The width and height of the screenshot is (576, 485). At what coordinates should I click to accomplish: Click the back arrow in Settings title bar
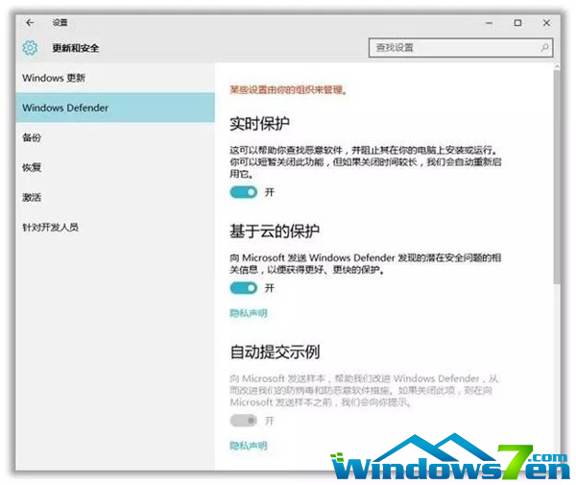pyautogui.click(x=30, y=23)
